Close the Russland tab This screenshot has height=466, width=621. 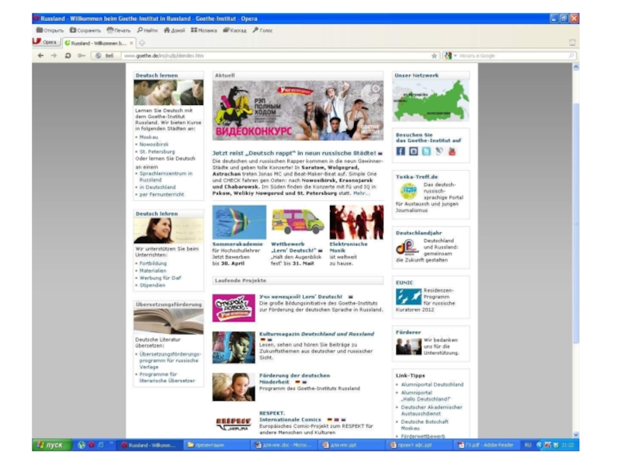click(x=131, y=43)
